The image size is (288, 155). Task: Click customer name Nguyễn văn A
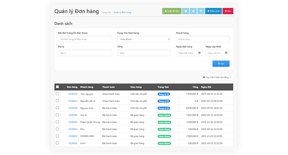click(88, 101)
